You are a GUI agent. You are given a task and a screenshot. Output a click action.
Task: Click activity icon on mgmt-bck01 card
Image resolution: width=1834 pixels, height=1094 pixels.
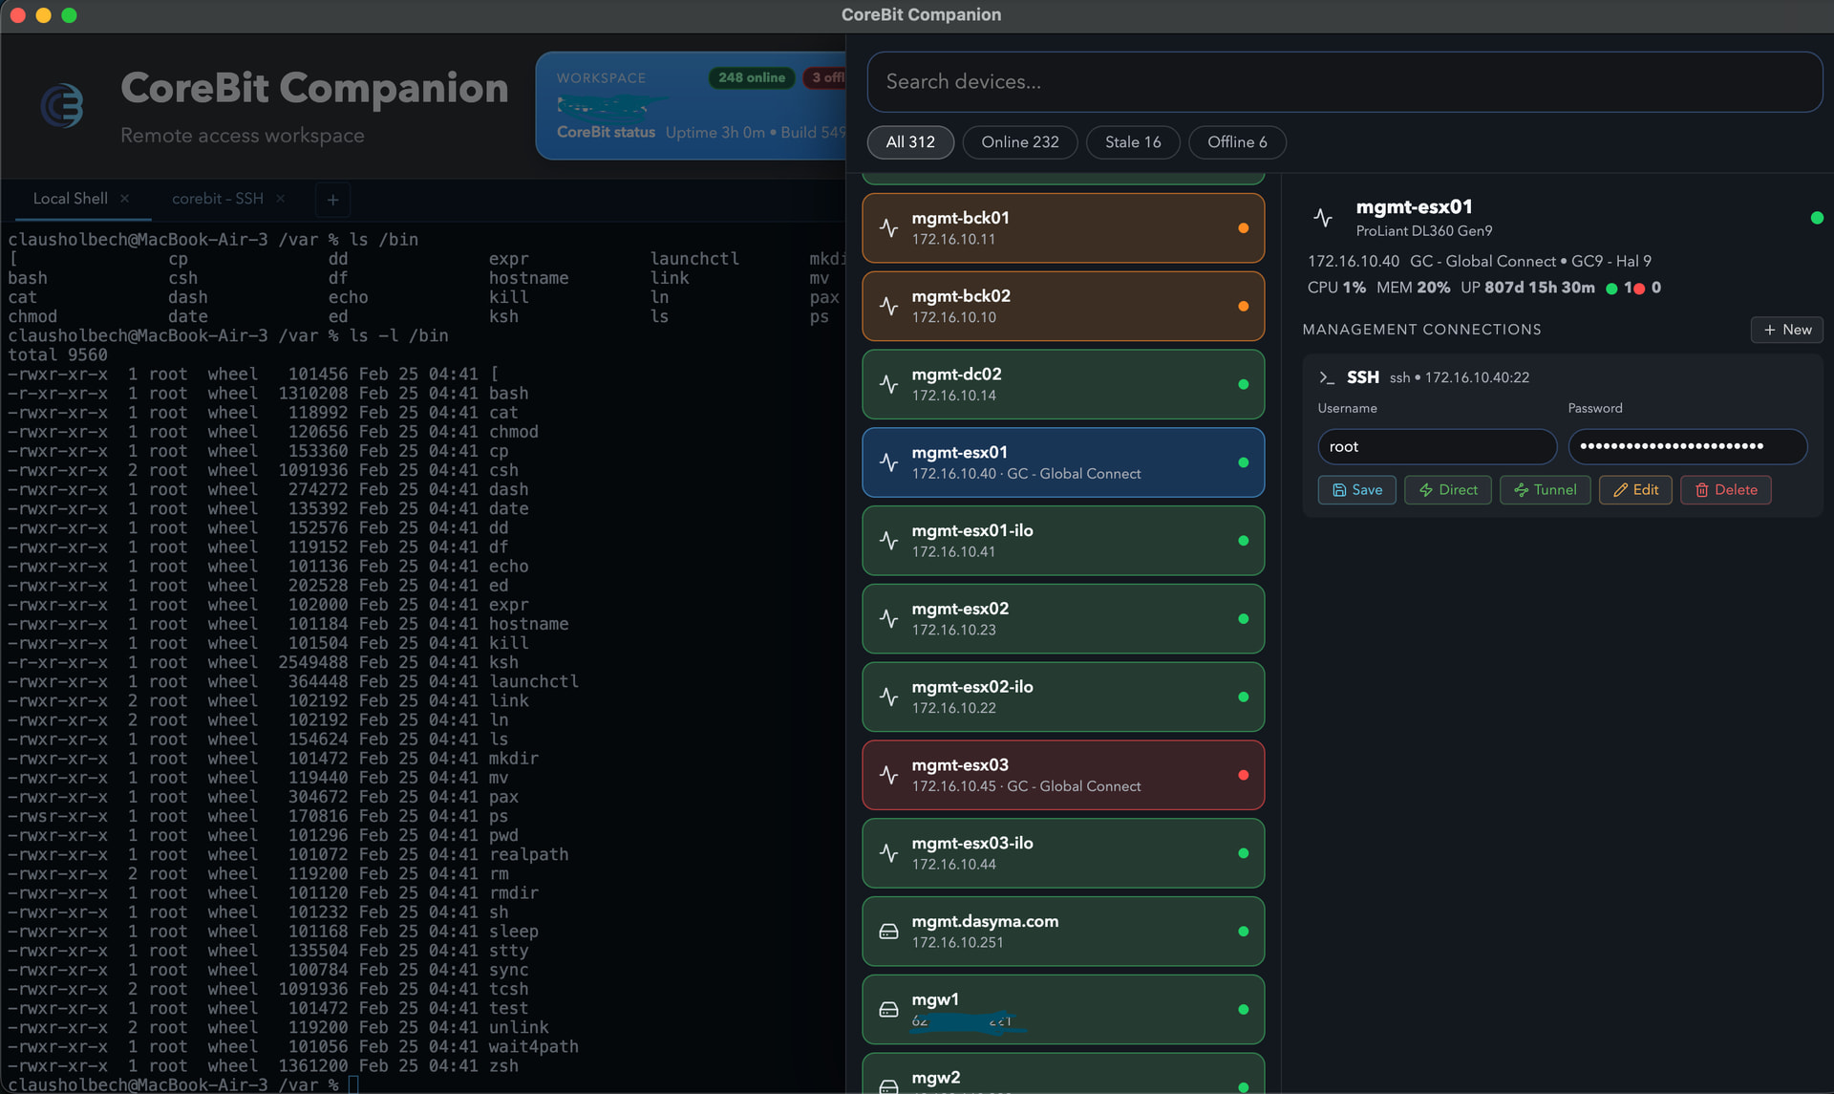point(889,228)
